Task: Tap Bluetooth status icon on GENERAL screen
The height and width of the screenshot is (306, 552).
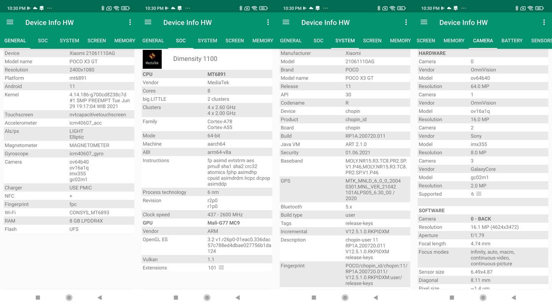Action: (102, 8)
